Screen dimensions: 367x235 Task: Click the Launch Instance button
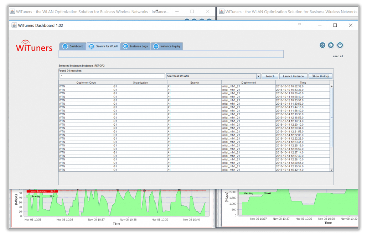(x=293, y=76)
